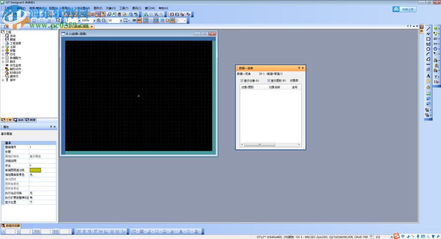Click the Switch object icon in right toolbar
This screenshot has width=441, height=239.
(435, 28)
